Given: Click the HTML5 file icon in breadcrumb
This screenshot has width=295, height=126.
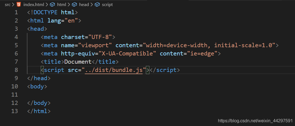Looking at the screenshot, I should pos(19,4).
